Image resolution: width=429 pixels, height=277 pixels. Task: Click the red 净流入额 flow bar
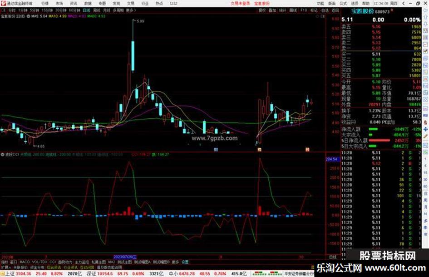(379, 141)
